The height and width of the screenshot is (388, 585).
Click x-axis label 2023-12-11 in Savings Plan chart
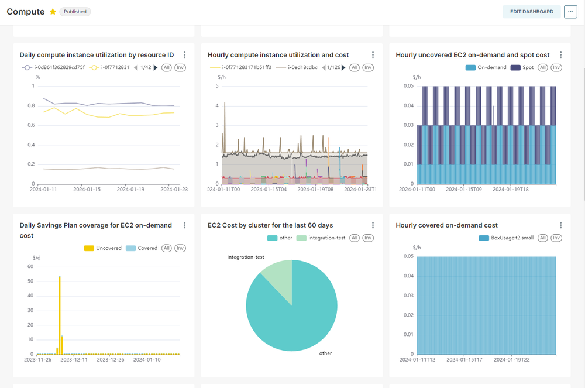tap(74, 360)
